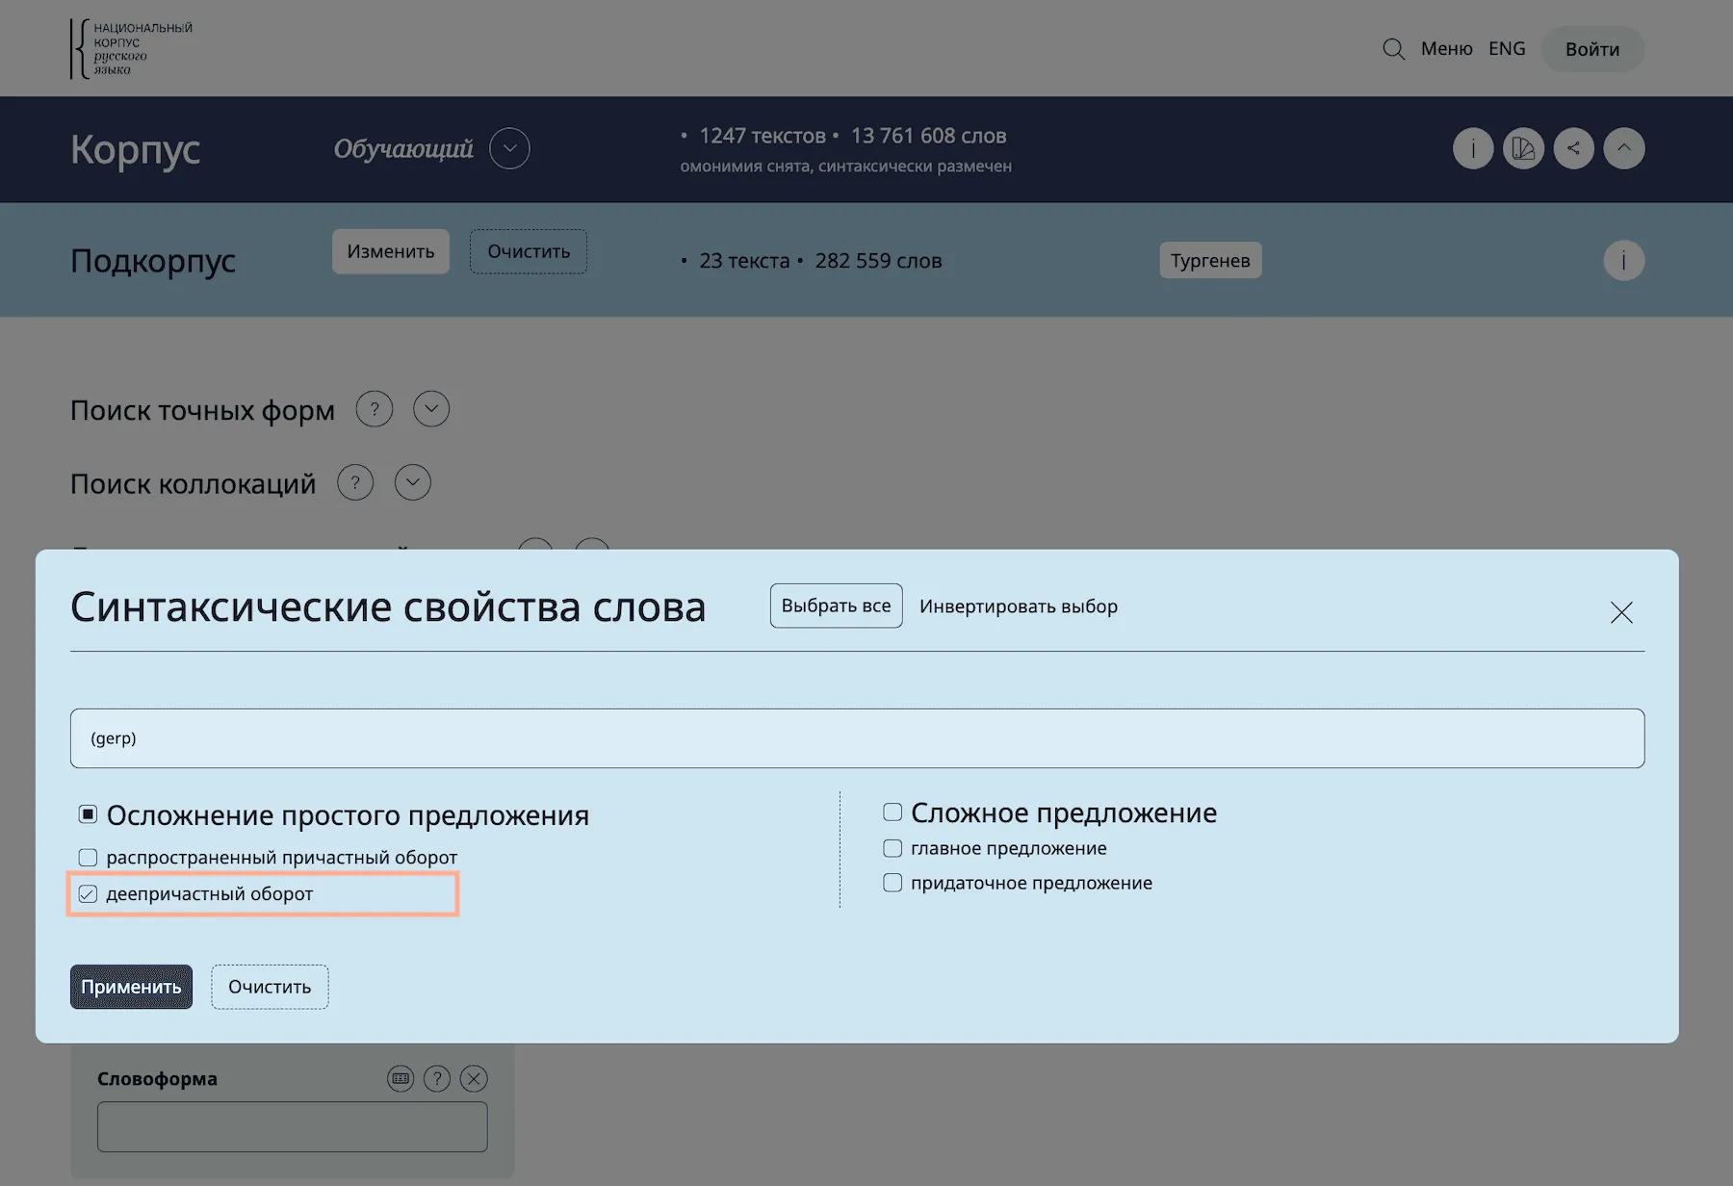Screen dimensions: 1733x1186
Task: Click Изменить subcorpus button
Action: pos(391,251)
